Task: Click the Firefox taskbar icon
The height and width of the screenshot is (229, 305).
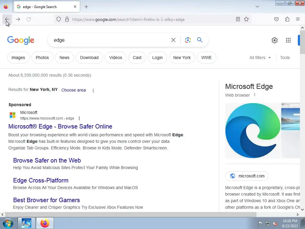Action: (x=45, y=223)
